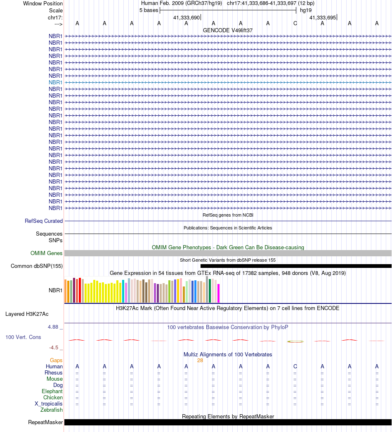Open the RefSeq genes from NCBI title
This screenshot has width=392, height=432.
point(228,215)
